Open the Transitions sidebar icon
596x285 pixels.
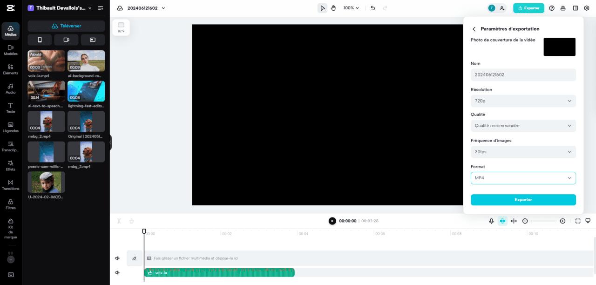point(11,185)
